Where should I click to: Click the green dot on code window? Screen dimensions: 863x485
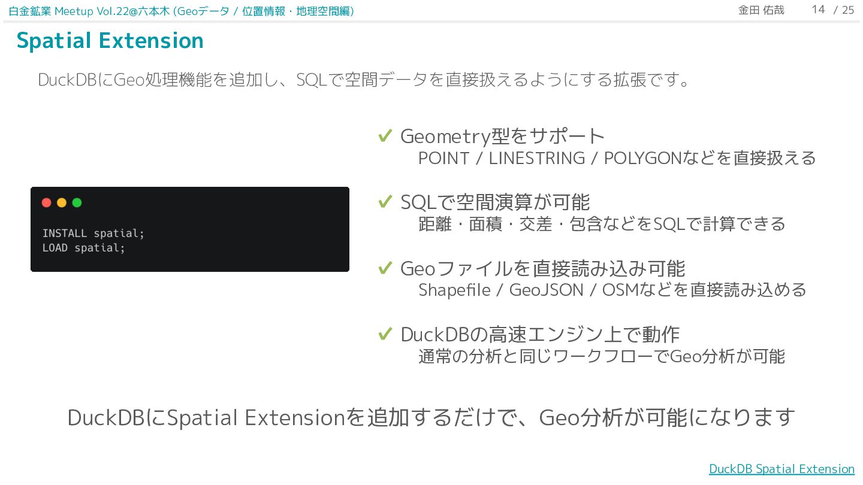coord(77,202)
